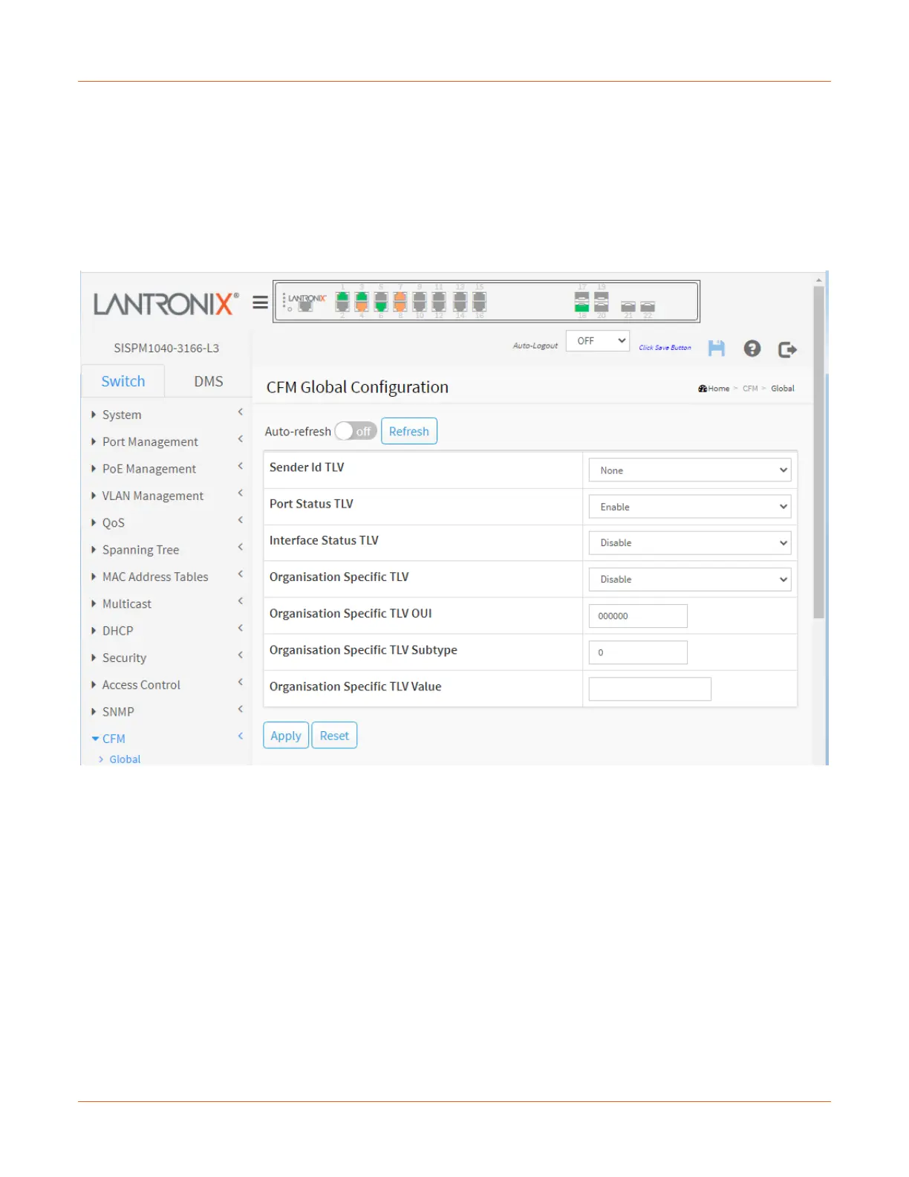Viewport: 909px width, 1177px height.
Task: Click the Organisation Specific TLV OUI field
Action: pyautogui.click(x=638, y=616)
